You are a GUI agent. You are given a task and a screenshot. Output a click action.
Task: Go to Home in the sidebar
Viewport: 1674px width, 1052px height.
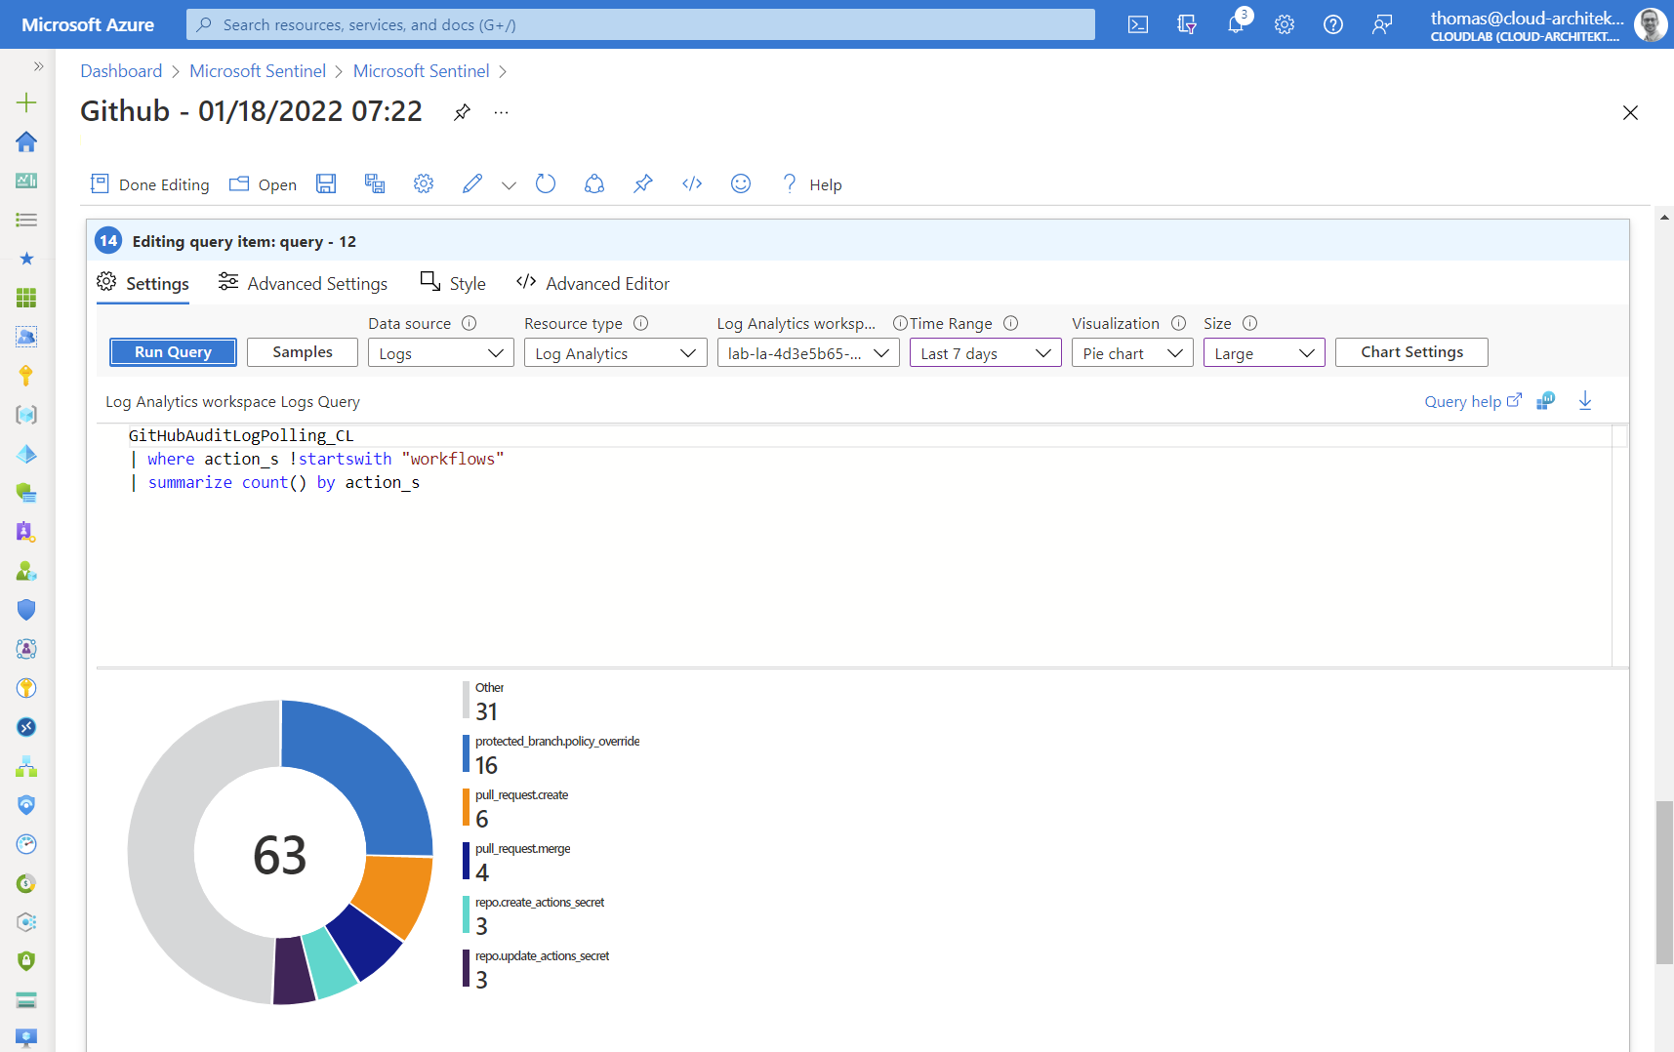tap(26, 142)
